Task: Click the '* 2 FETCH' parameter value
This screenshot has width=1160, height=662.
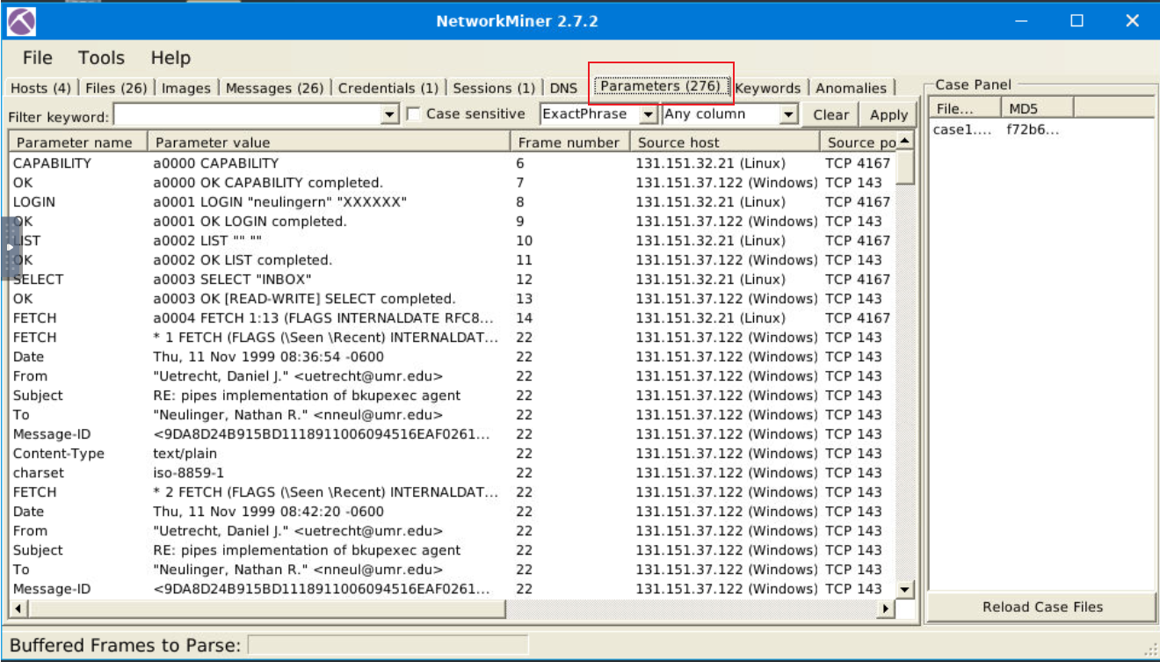Action: (326, 492)
